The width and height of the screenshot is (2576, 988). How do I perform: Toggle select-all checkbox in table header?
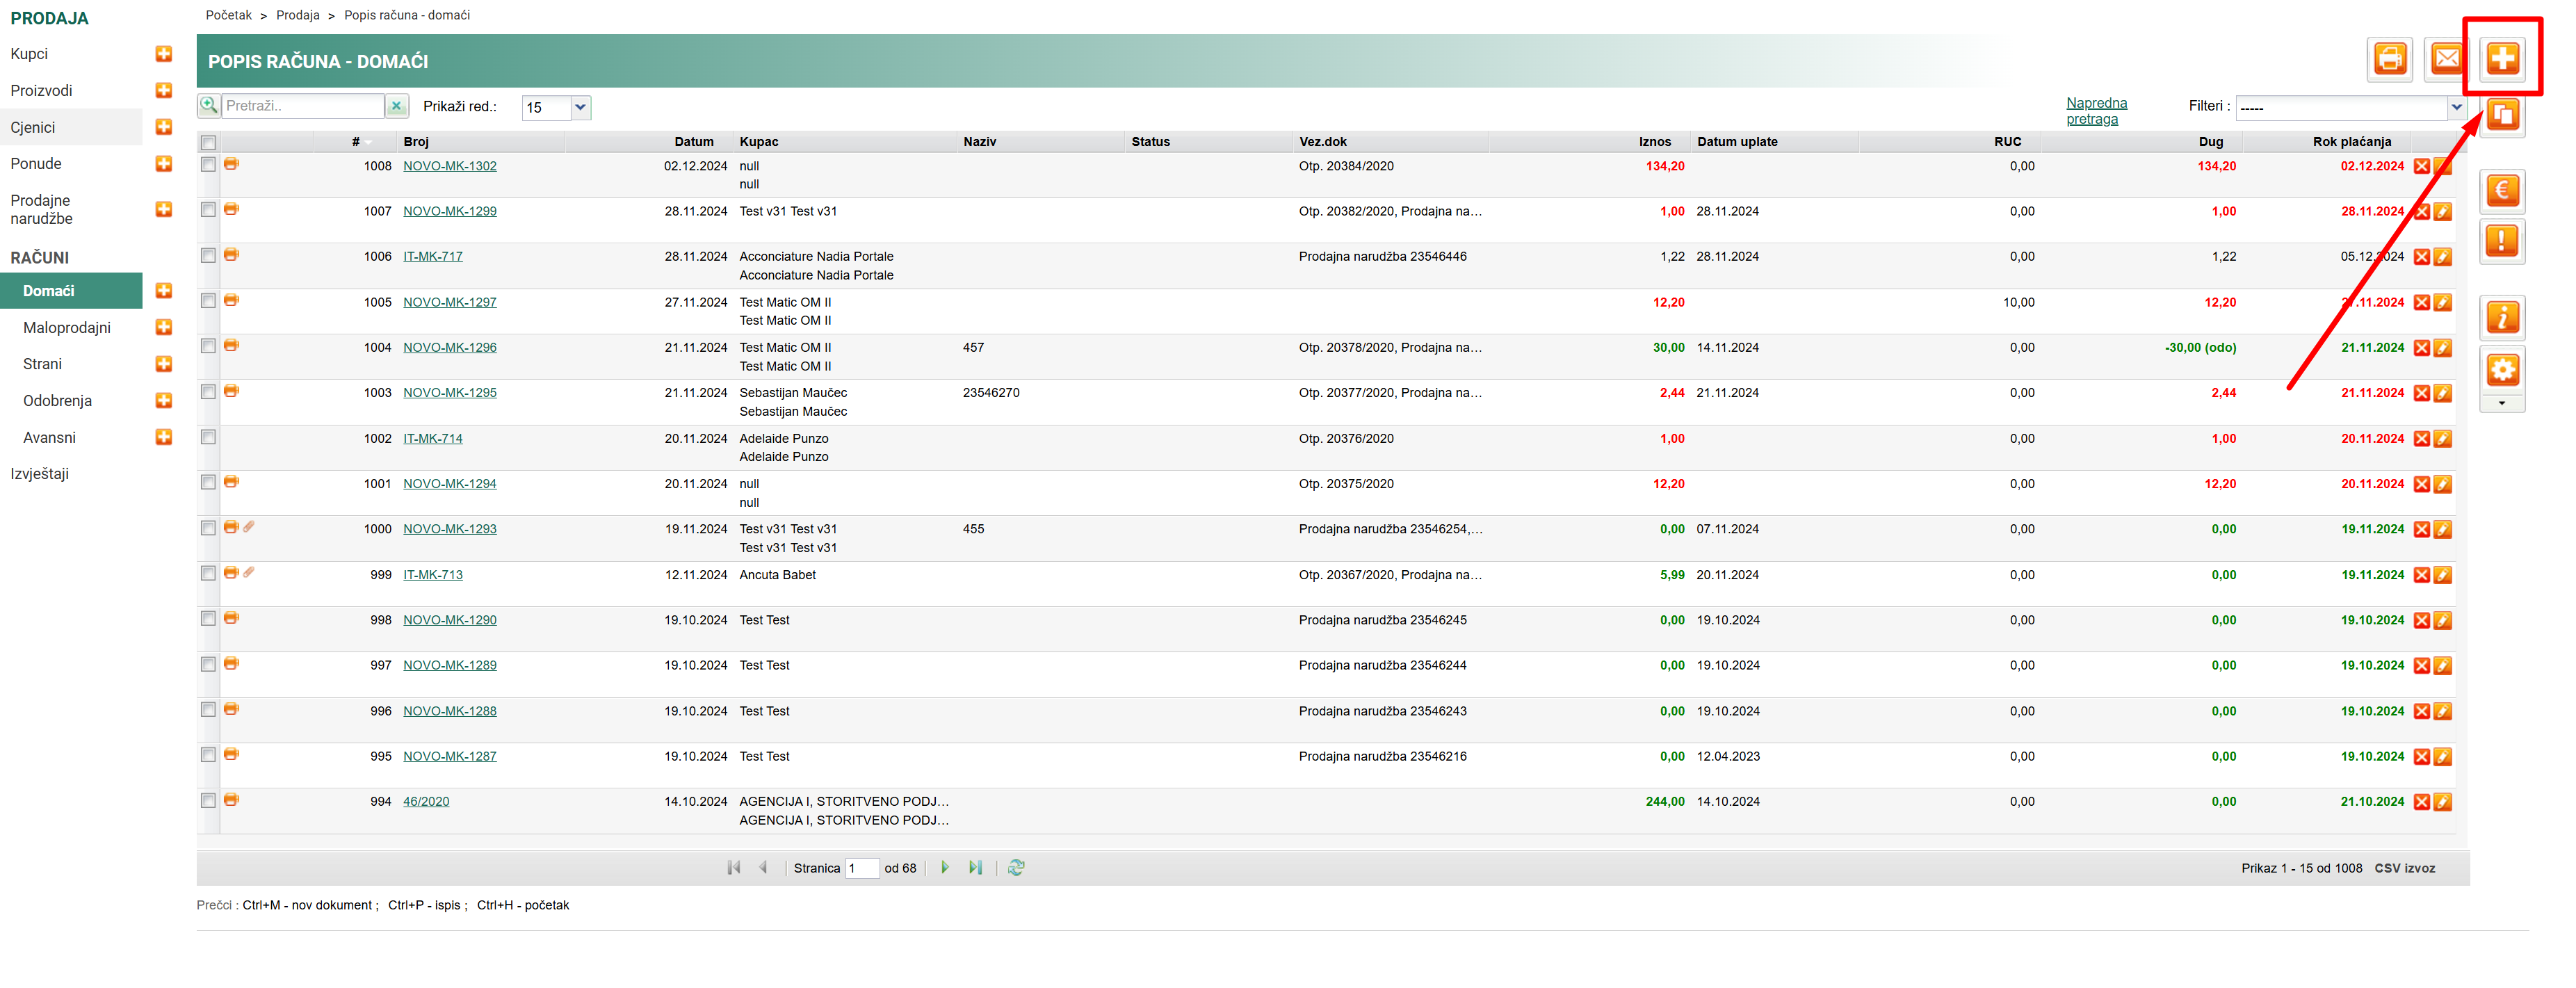point(208,142)
